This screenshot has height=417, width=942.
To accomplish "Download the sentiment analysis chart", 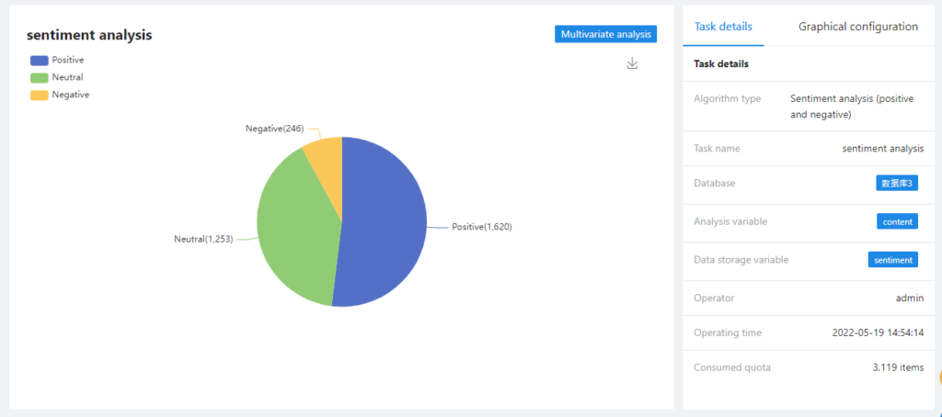I will click(632, 63).
